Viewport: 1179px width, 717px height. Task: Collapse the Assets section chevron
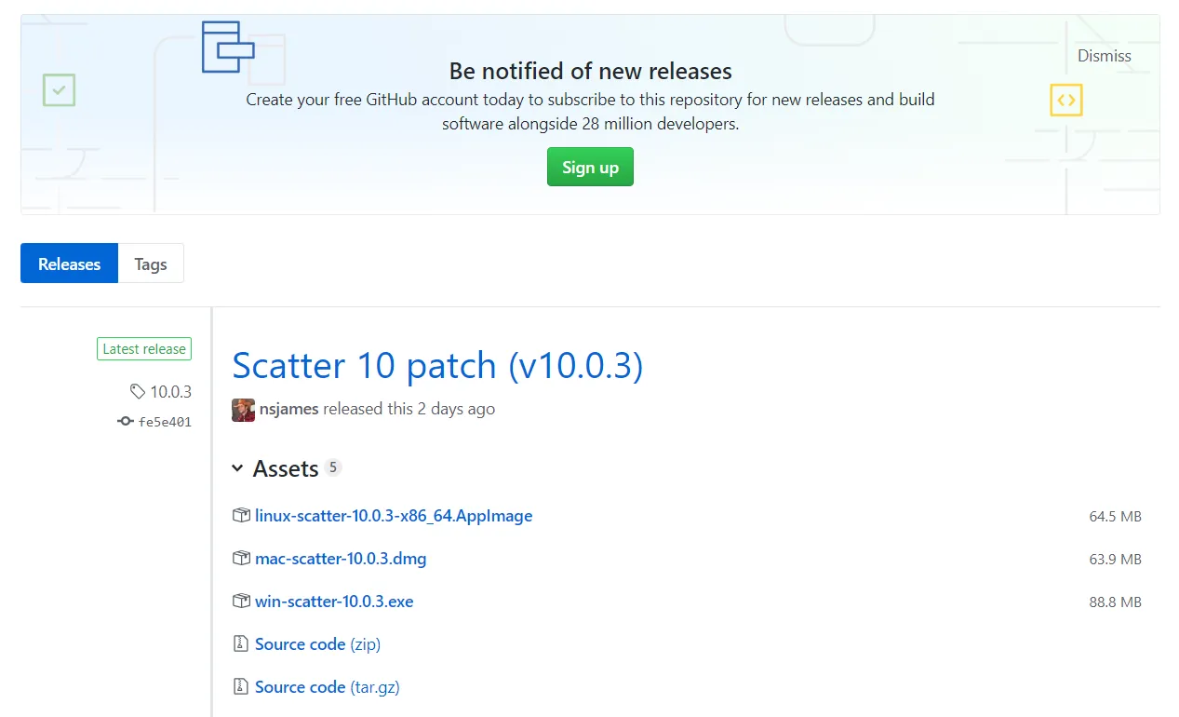(237, 468)
